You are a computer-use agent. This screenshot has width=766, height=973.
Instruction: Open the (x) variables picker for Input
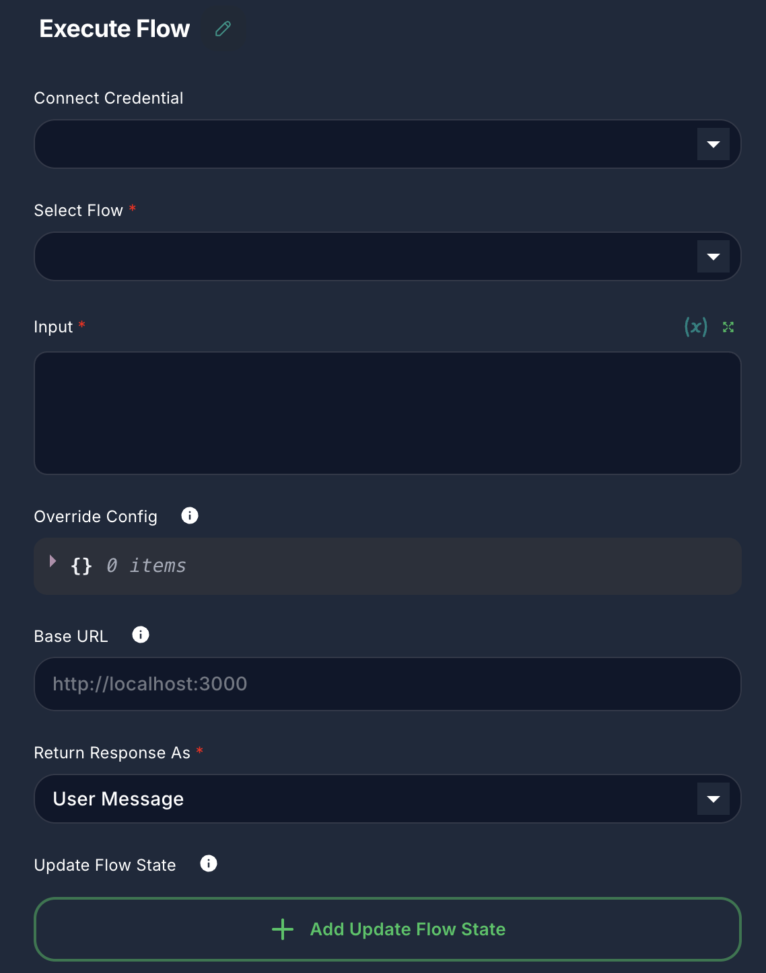pyautogui.click(x=695, y=327)
